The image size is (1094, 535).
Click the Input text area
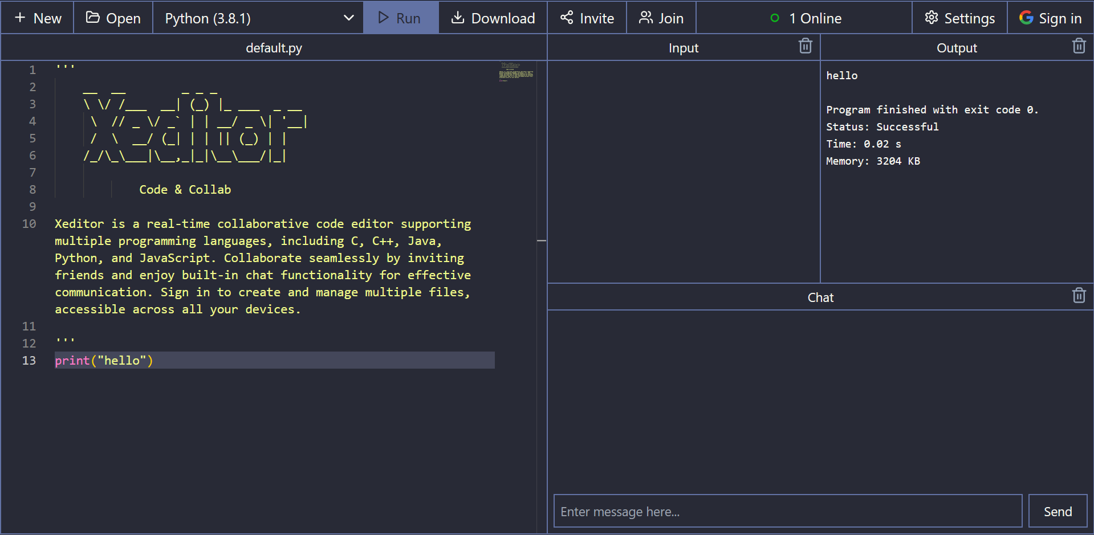[x=684, y=171]
